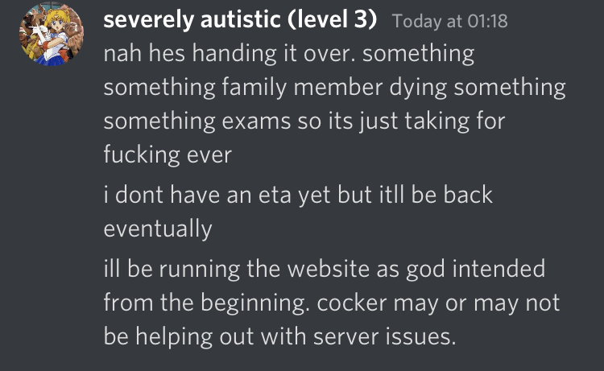Screen dimensions: 604x371
Task: Click the line "be helping out with server issues."
Action: click(x=279, y=336)
